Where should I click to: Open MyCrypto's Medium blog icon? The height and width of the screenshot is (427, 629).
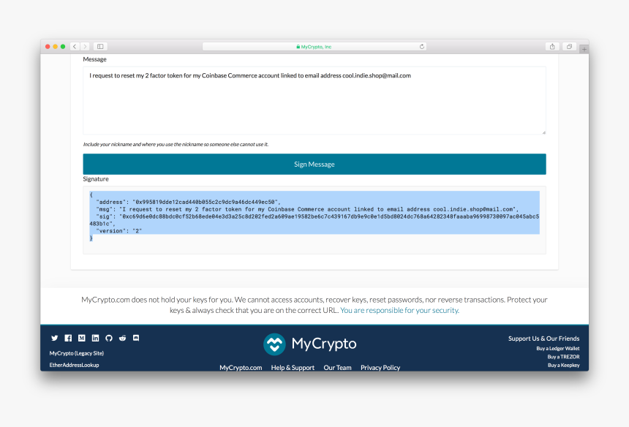tap(82, 338)
